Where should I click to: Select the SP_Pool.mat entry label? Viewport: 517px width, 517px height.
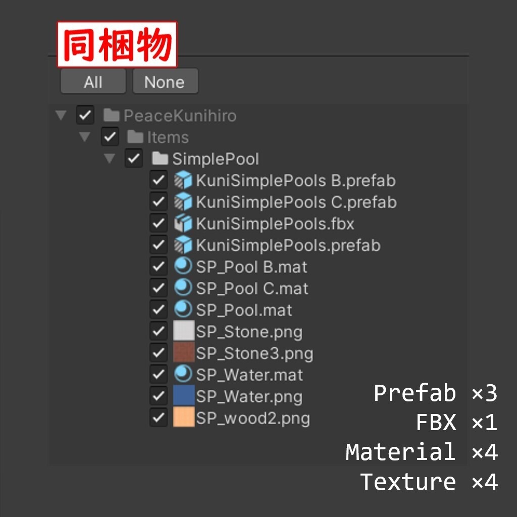244,310
